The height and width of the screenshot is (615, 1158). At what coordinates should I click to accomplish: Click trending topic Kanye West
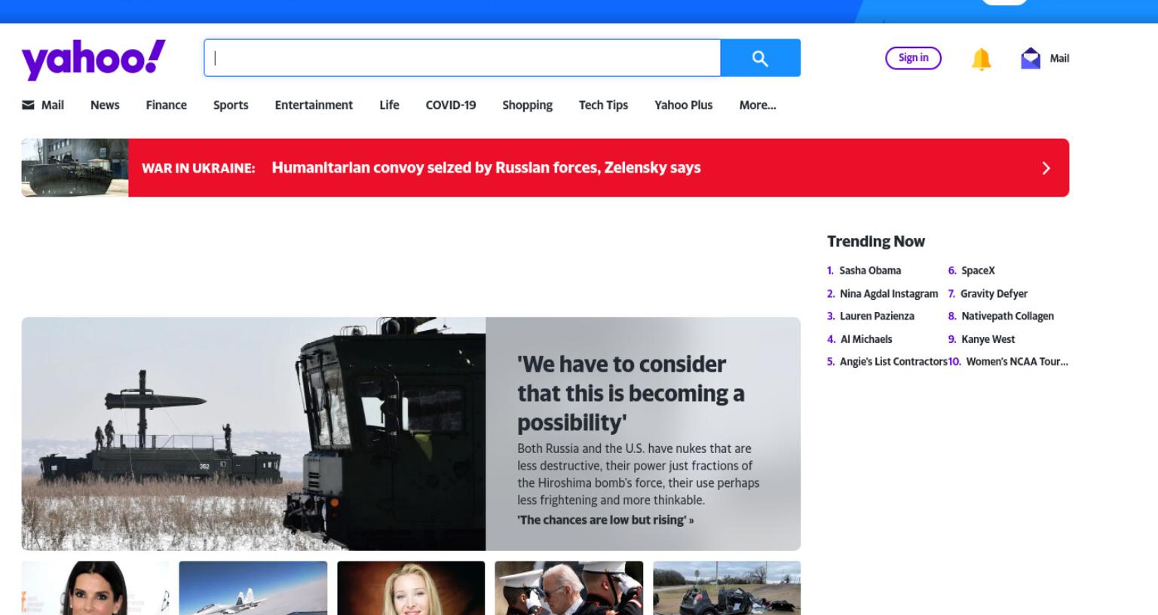click(988, 339)
